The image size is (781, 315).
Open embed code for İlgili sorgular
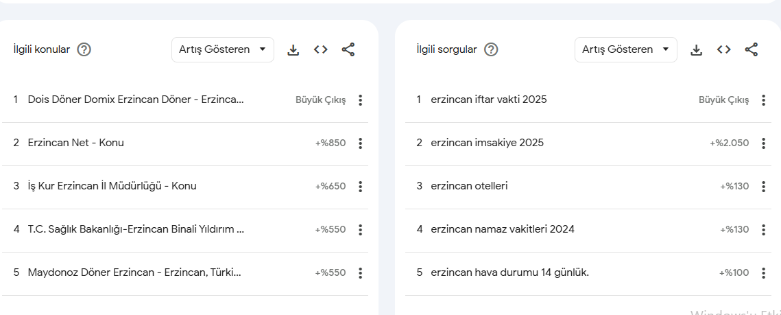click(723, 50)
